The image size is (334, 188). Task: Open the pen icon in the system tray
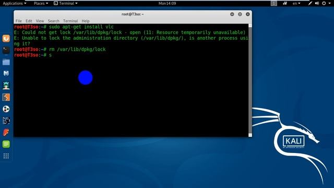(x=310, y=3)
